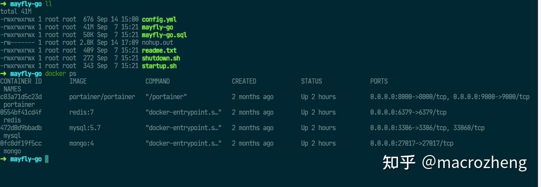Viewport: 541px width, 187px height.
Task: Click the startup.sh script name
Action: 159,66
